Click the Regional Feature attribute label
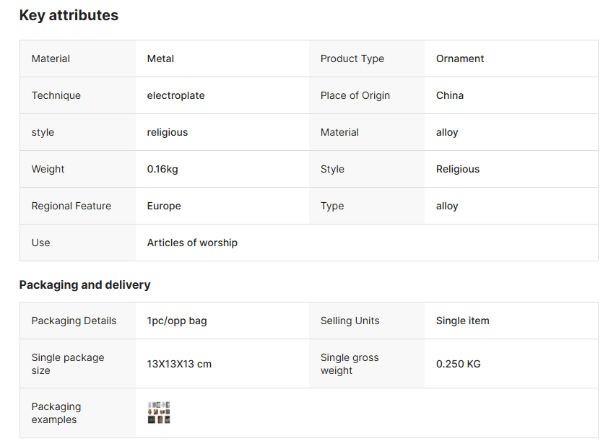This screenshot has height=444, width=603. (x=71, y=206)
